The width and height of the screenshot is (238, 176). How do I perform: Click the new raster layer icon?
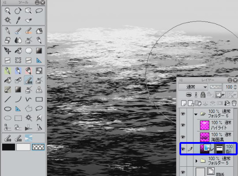[184, 103]
